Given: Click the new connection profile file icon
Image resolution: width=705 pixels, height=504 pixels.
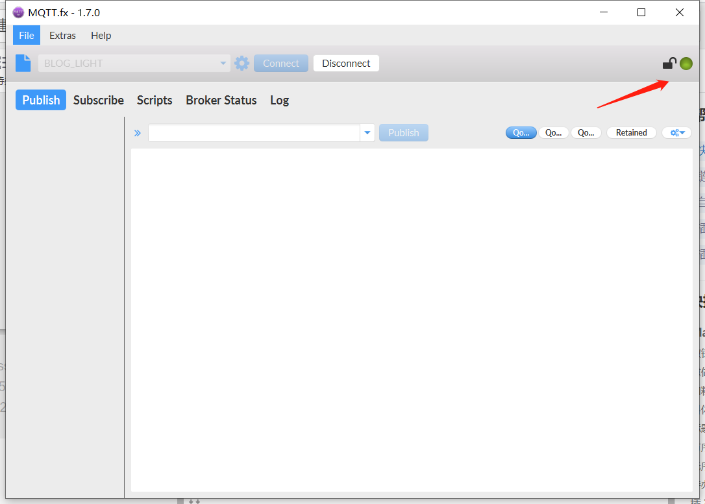Looking at the screenshot, I should (23, 64).
